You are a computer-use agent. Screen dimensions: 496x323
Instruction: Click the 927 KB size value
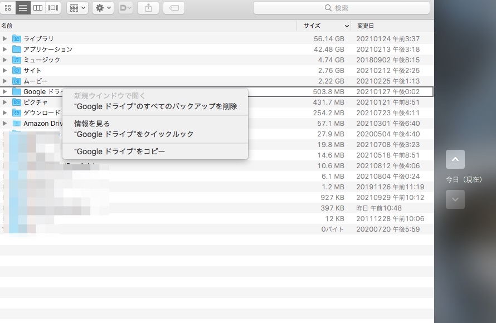(x=333, y=198)
